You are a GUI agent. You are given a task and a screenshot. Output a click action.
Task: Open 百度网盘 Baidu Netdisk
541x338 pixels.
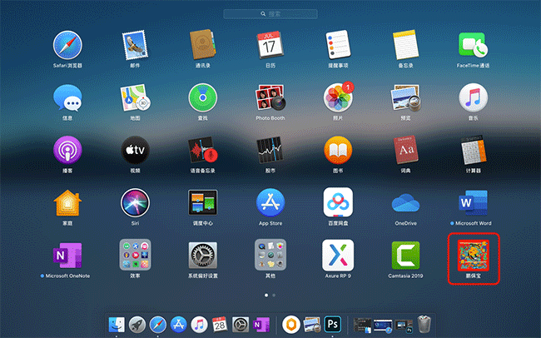(338, 203)
